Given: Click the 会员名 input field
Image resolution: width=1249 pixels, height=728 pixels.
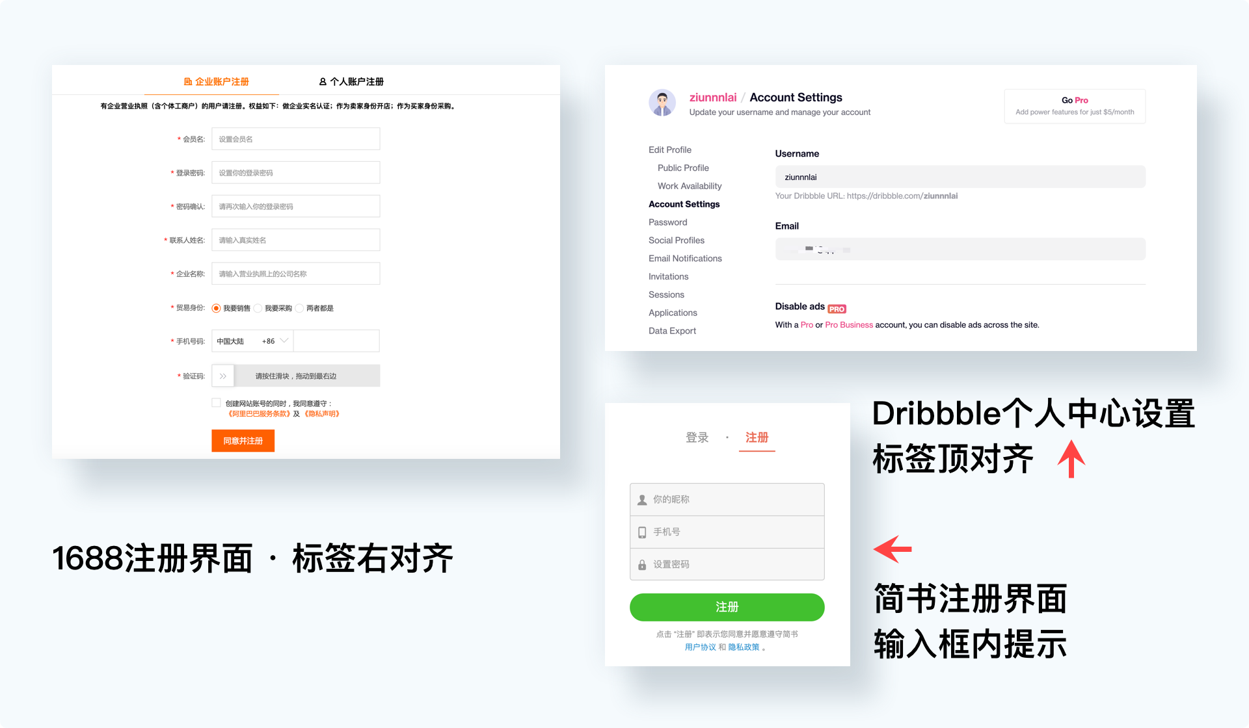Looking at the screenshot, I should [294, 138].
